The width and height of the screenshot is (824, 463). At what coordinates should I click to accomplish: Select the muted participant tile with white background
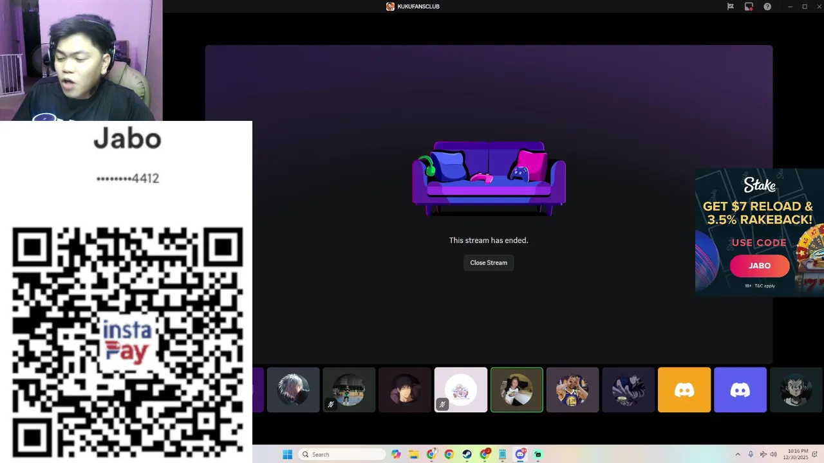[x=461, y=390]
